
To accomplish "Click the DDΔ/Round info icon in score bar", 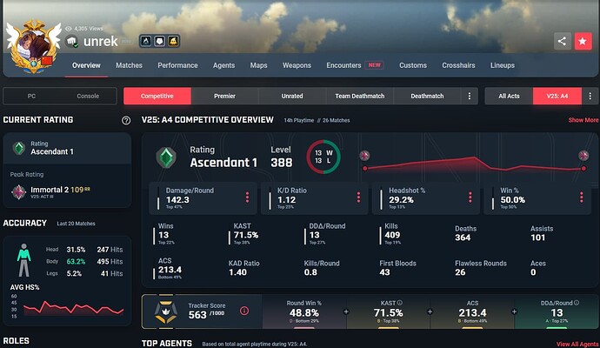I will [577, 303].
